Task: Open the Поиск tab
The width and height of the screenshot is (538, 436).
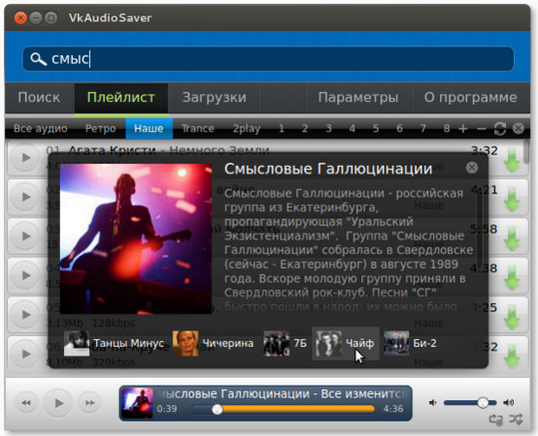Action: coord(39,97)
